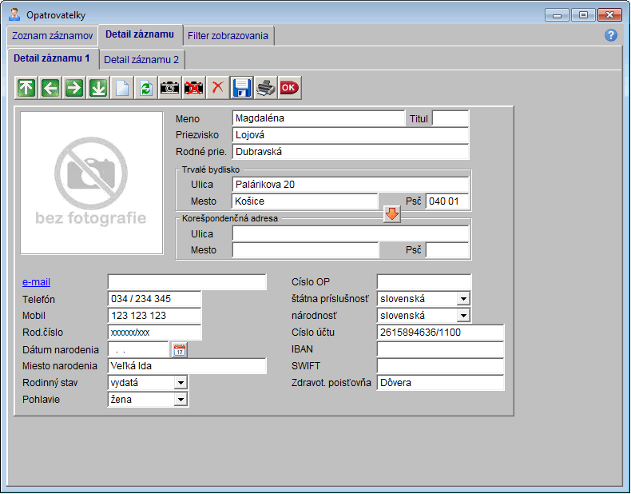
Task: Open calendar picker for Dátum narodenia
Action: coord(179,349)
